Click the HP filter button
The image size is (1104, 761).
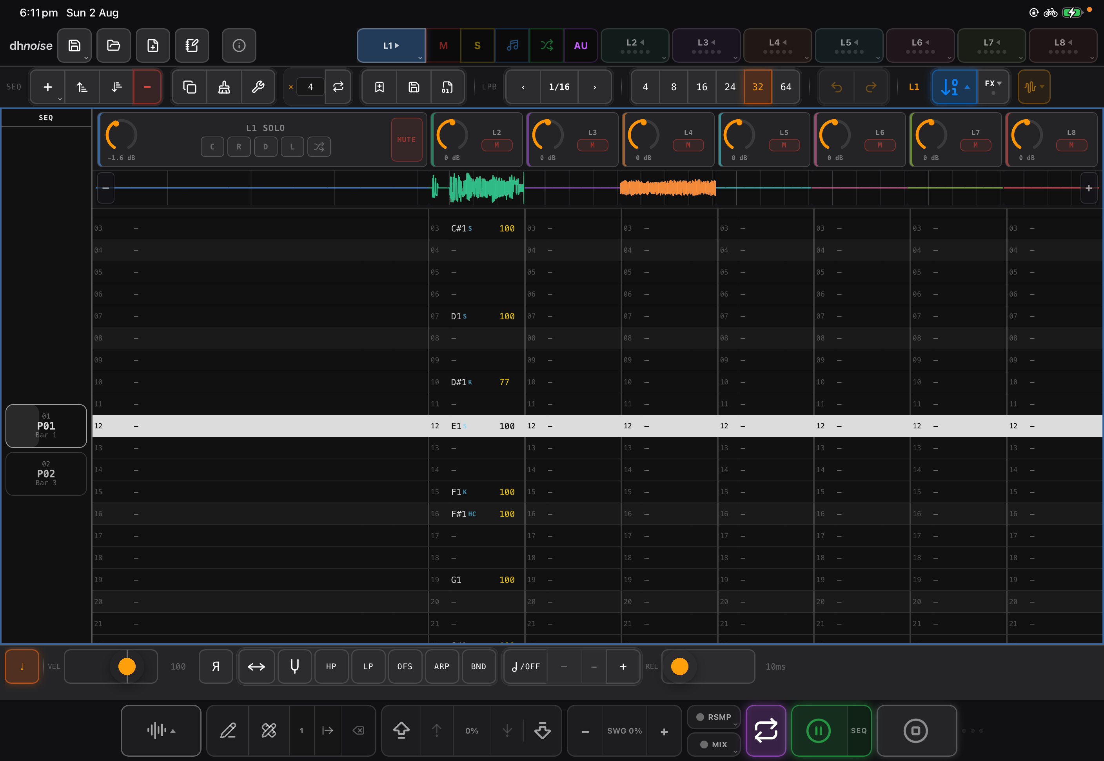[x=331, y=666]
